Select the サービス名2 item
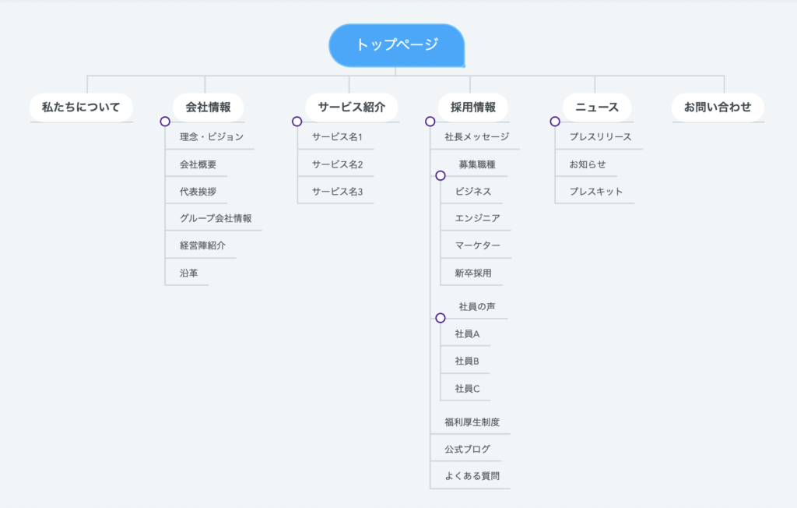Image resolution: width=797 pixels, height=508 pixels. tap(337, 164)
